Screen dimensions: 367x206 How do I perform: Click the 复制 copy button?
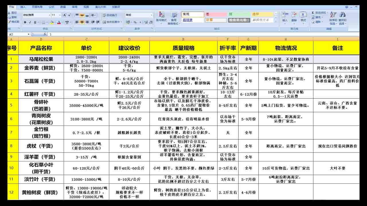click(x=13, y=17)
